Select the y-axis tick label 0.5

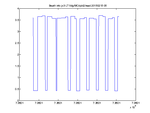click(x=17, y=89)
